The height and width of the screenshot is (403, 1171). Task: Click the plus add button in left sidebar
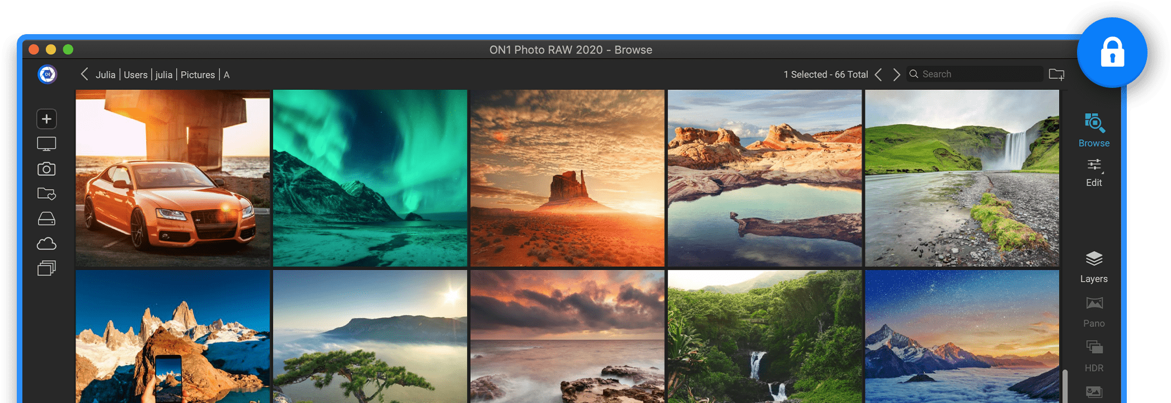point(46,119)
